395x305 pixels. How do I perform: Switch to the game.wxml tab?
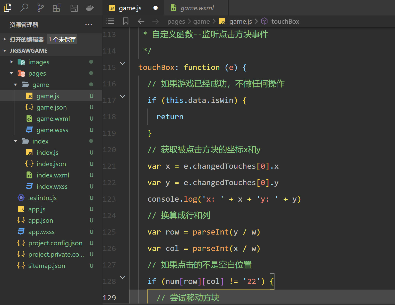[197, 8]
